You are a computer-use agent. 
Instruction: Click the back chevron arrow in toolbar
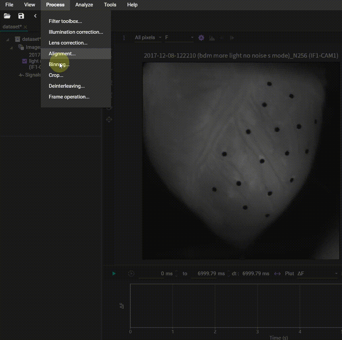tap(35, 16)
